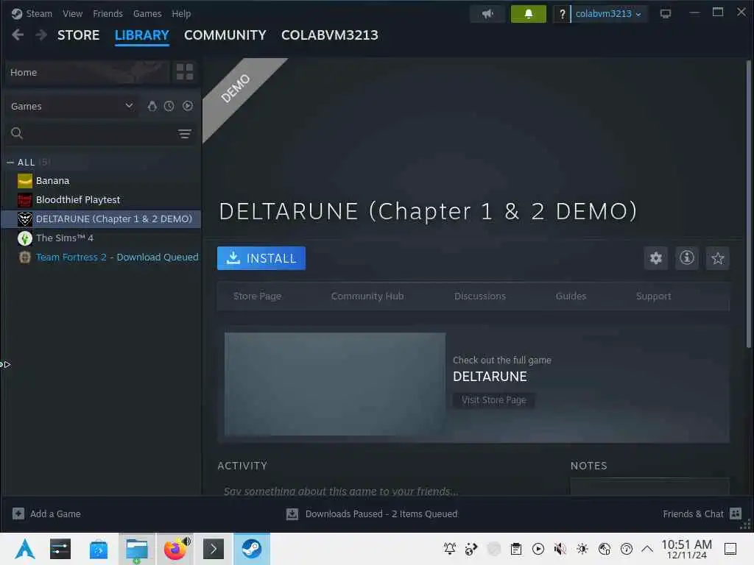Click the library search field

(101, 133)
